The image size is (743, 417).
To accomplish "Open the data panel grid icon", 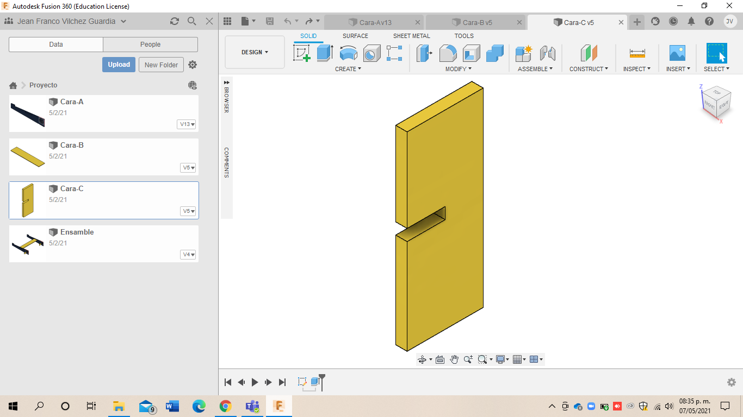I will tap(227, 21).
